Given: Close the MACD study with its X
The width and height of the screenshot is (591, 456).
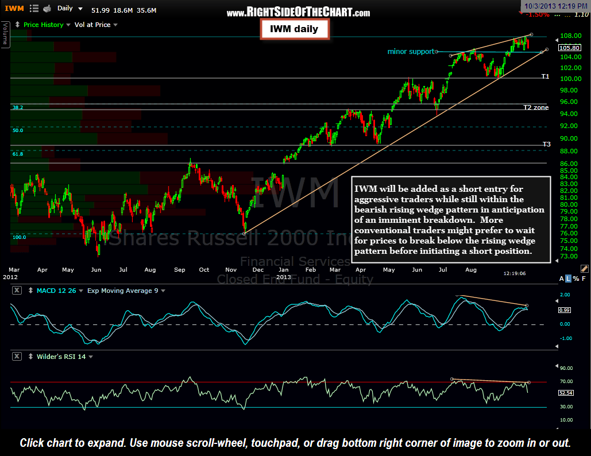Looking at the screenshot, I should pyautogui.click(x=17, y=290).
